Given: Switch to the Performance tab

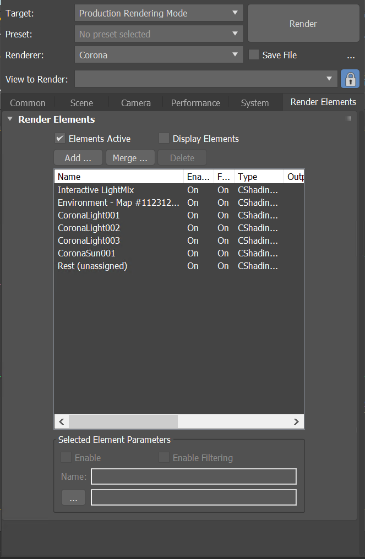Looking at the screenshot, I should coord(195,102).
